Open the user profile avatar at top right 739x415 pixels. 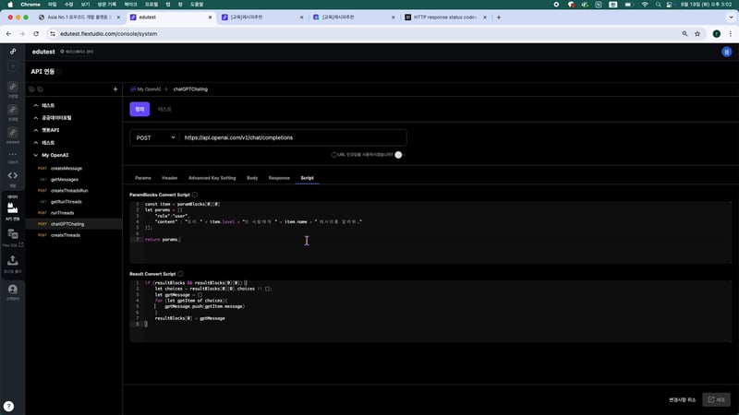coord(726,52)
